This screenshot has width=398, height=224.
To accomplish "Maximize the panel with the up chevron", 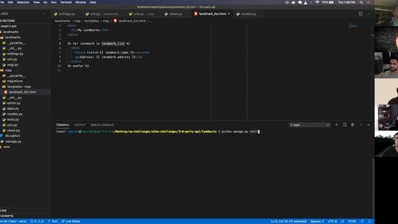I will click(361, 125).
